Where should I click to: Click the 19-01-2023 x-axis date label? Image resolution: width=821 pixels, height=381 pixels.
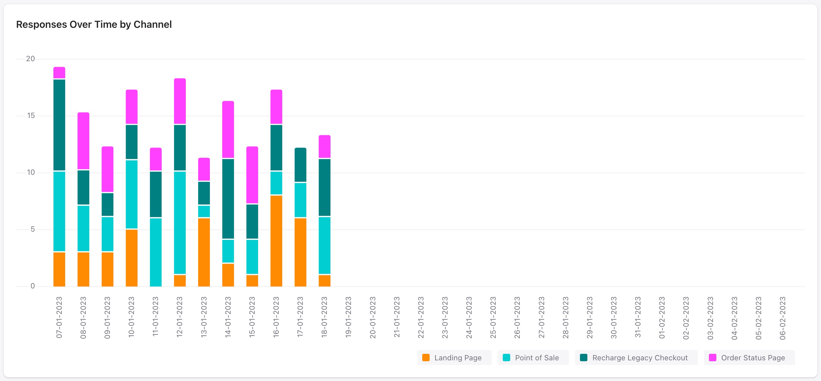pyautogui.click(x=348, y=317)
